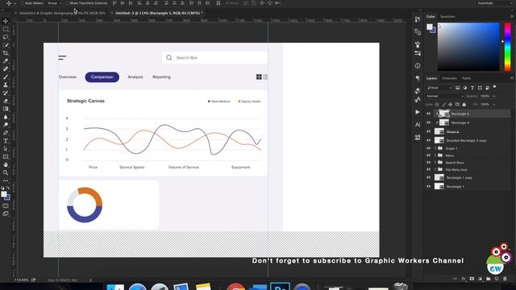Hide the Rectangle 5 layer
Viewport: 516px width, 290px height.
[x=428, y=114]
